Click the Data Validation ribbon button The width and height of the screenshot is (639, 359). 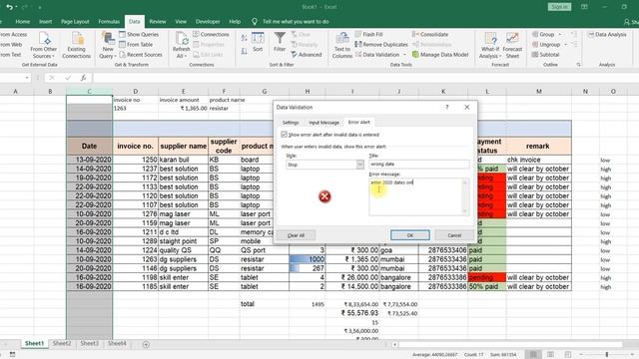[x=377, y=55]
